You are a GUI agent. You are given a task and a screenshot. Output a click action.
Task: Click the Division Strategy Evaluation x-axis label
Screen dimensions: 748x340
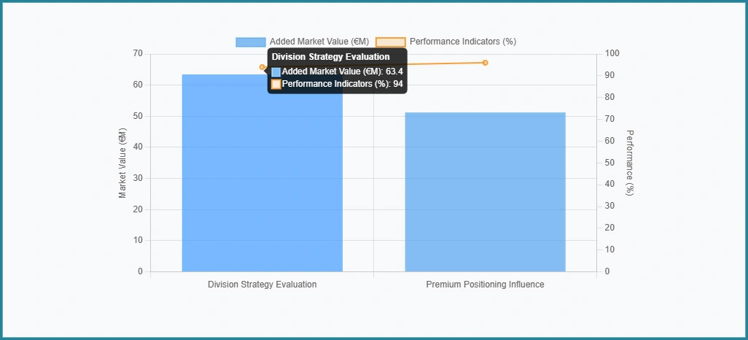coord(262,285)
